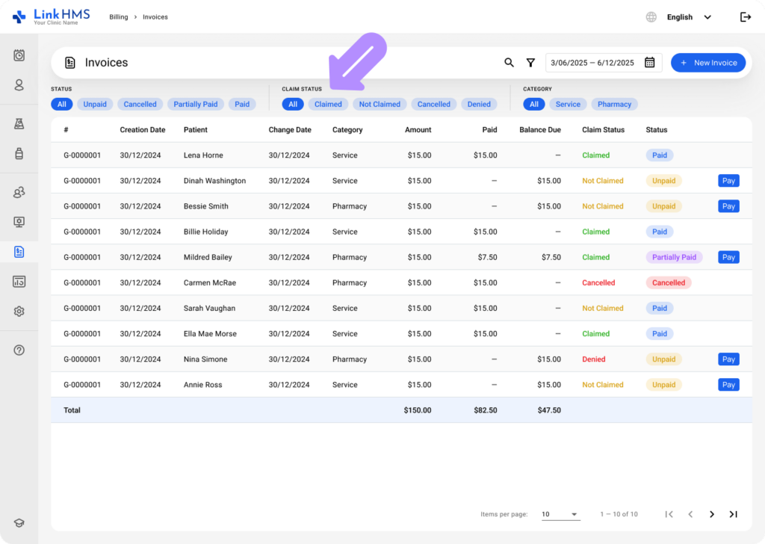
Task: Sort by Claim Status column header
Action: tap(603, 130)
